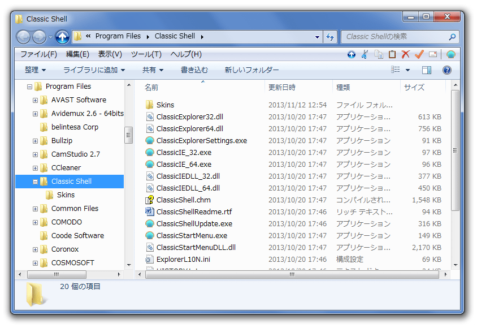Go forward with the Forward arrow button
The width and height of the screenshot is (477, 328).
tap(39, 37)
